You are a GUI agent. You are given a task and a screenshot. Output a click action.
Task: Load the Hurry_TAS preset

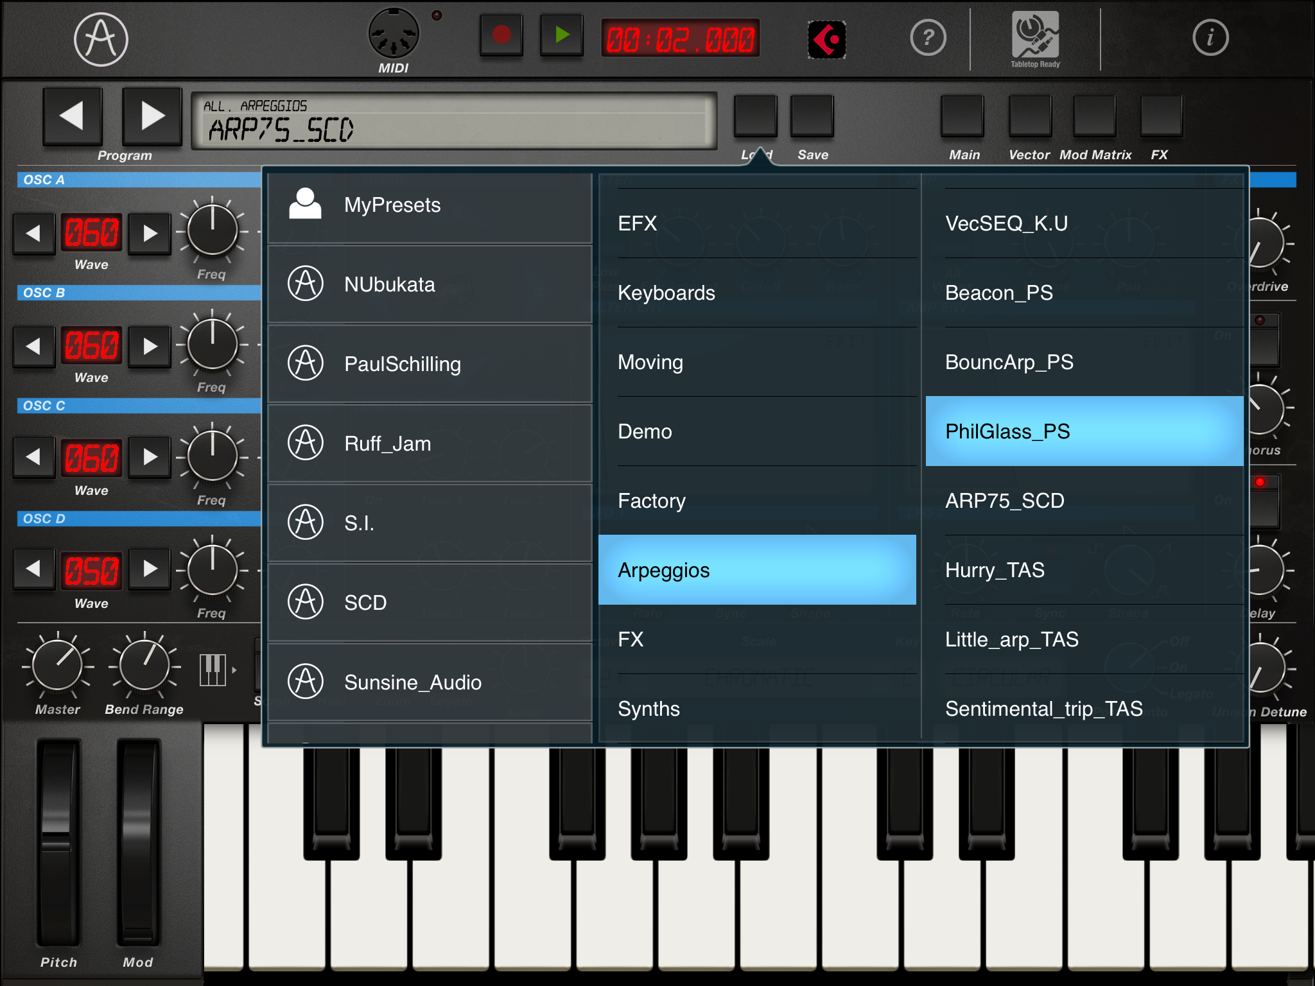coord(1085,570)
